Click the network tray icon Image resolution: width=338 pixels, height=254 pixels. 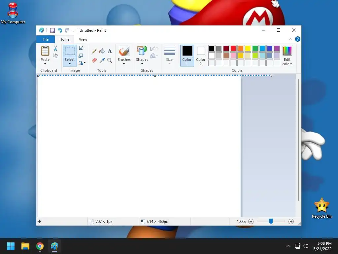point(298,246)
